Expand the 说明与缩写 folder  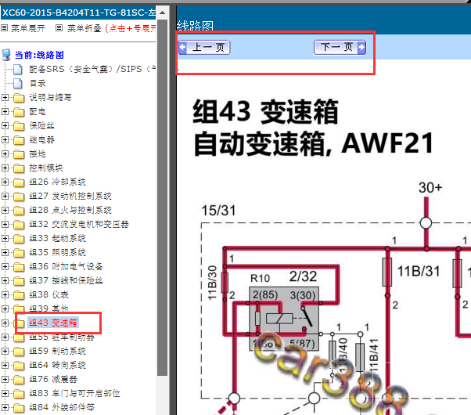click(x=5, y=97)
